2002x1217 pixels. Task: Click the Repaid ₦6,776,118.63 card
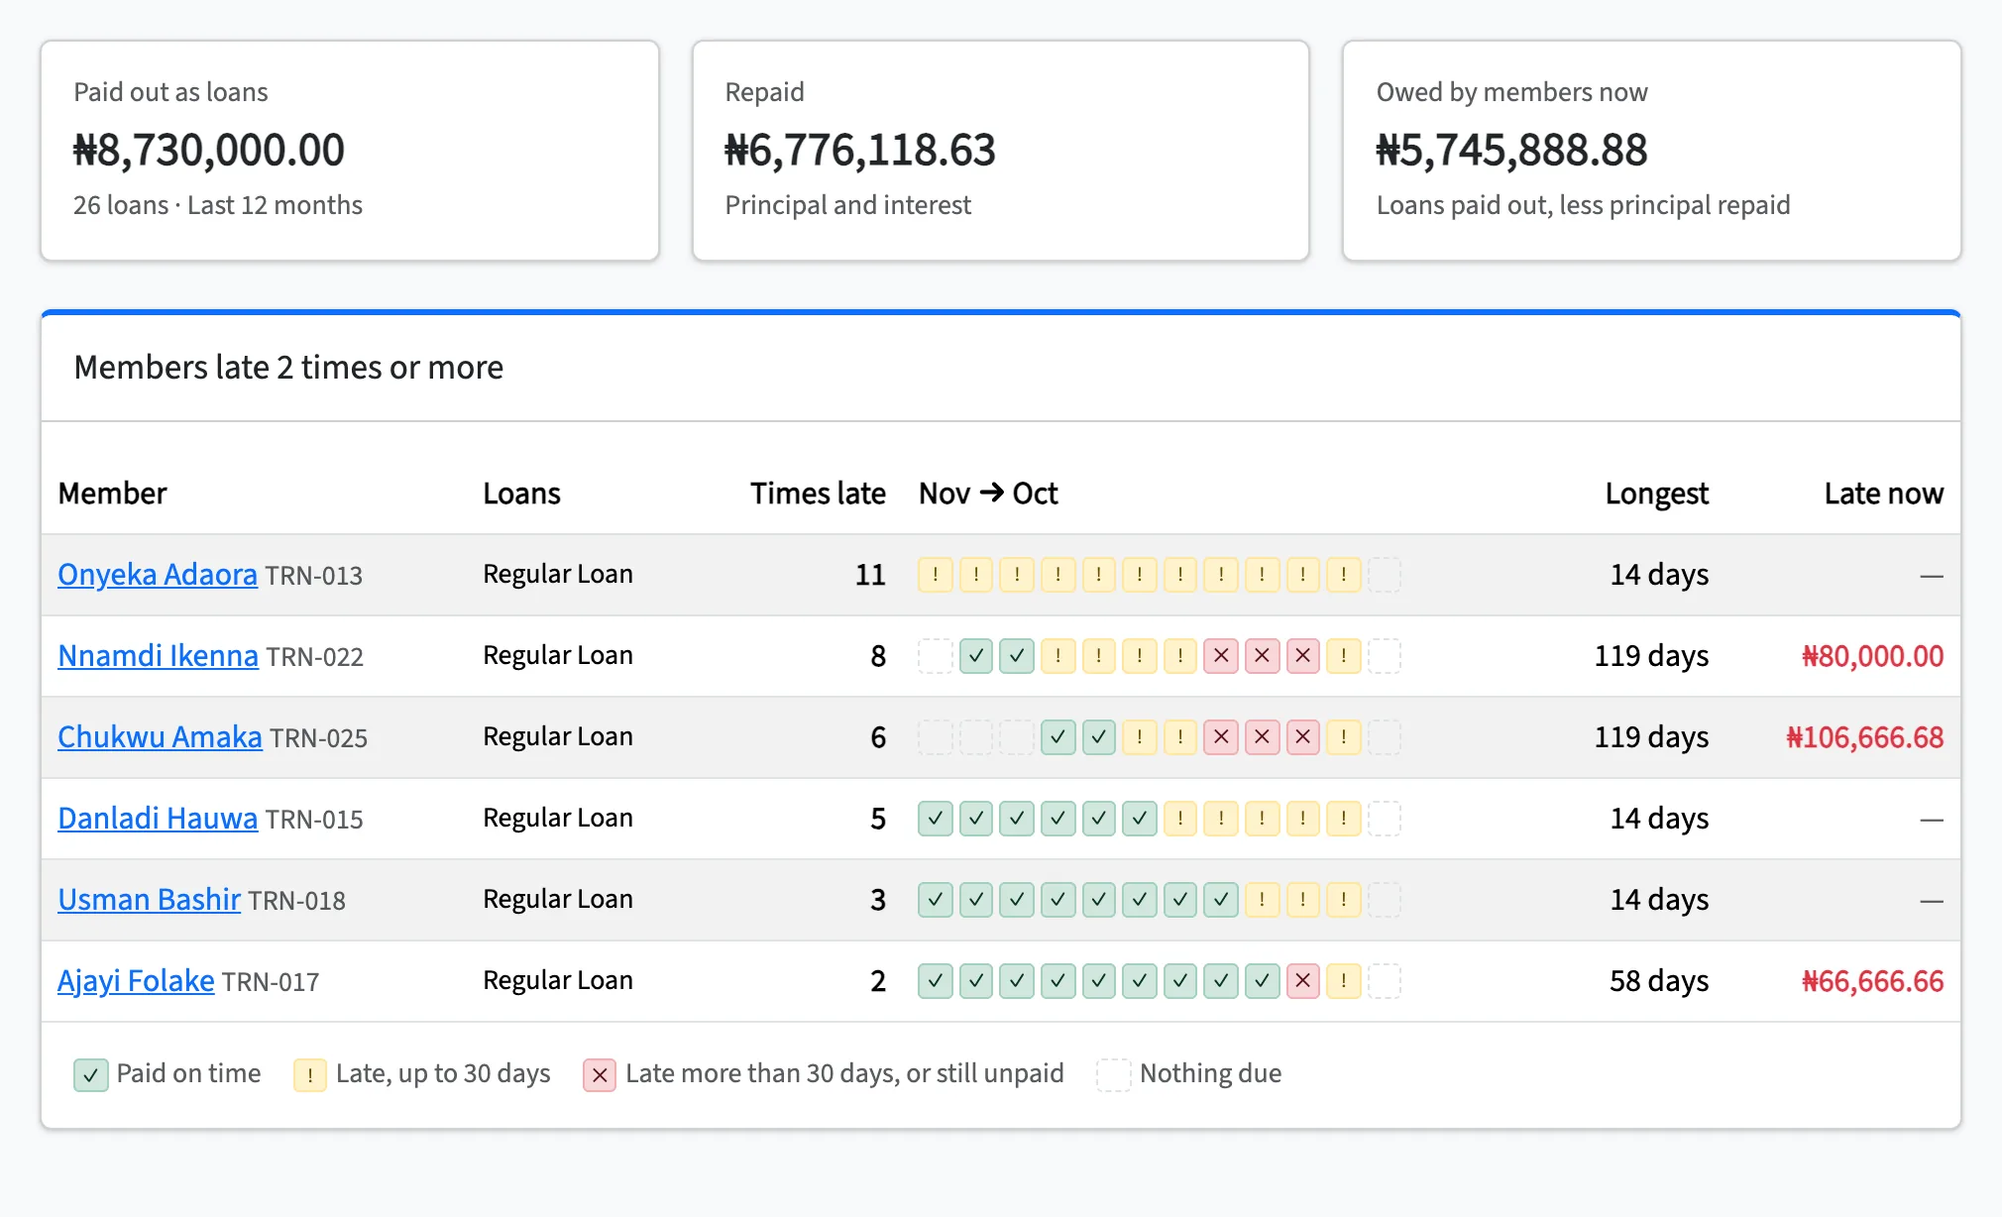pos(1001,151)
